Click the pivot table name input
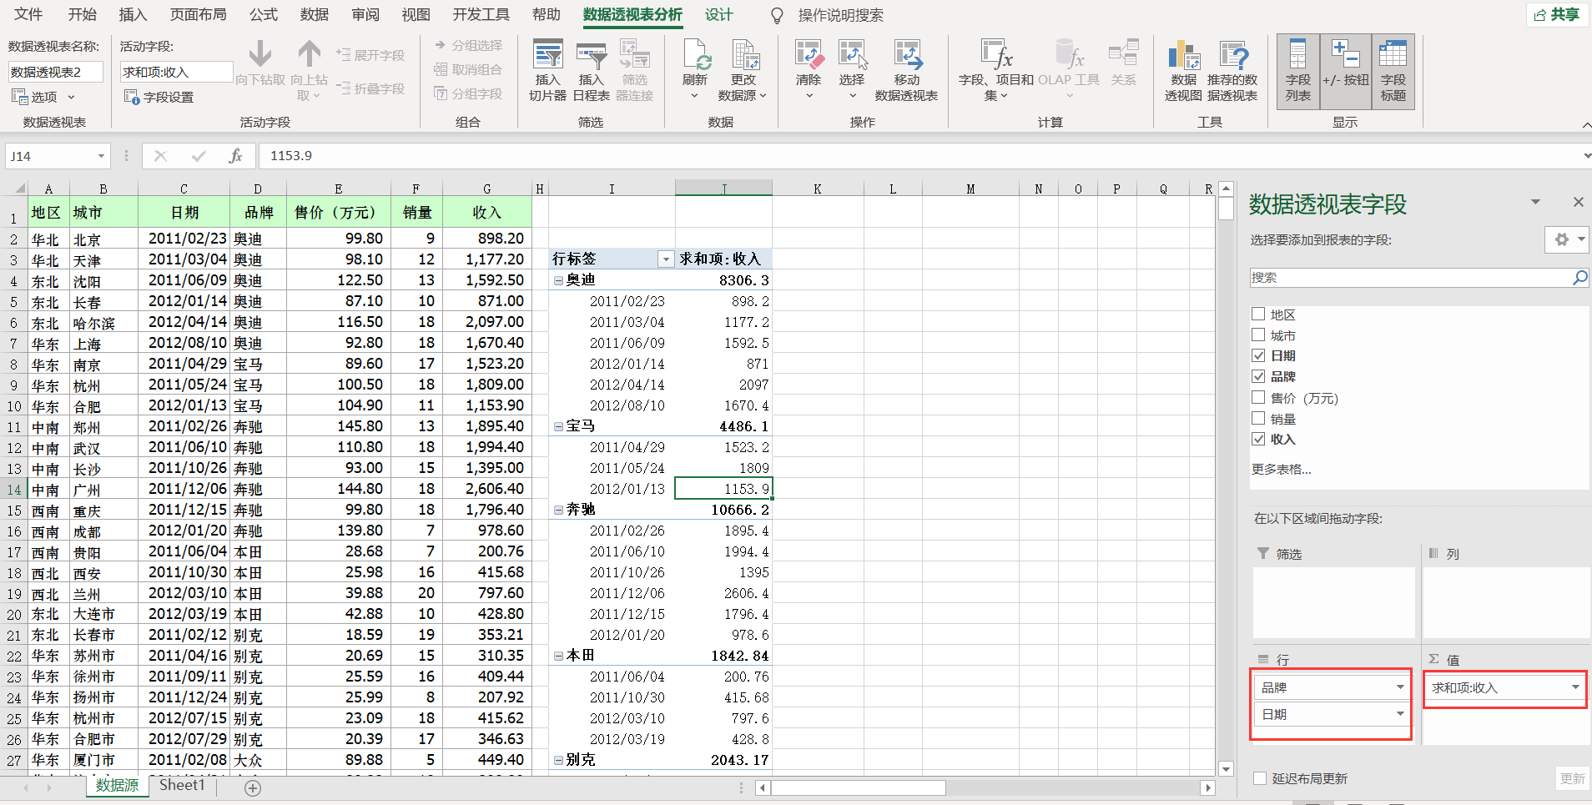The width and height of the screenshot is (1592, 805). pos(56,73)
